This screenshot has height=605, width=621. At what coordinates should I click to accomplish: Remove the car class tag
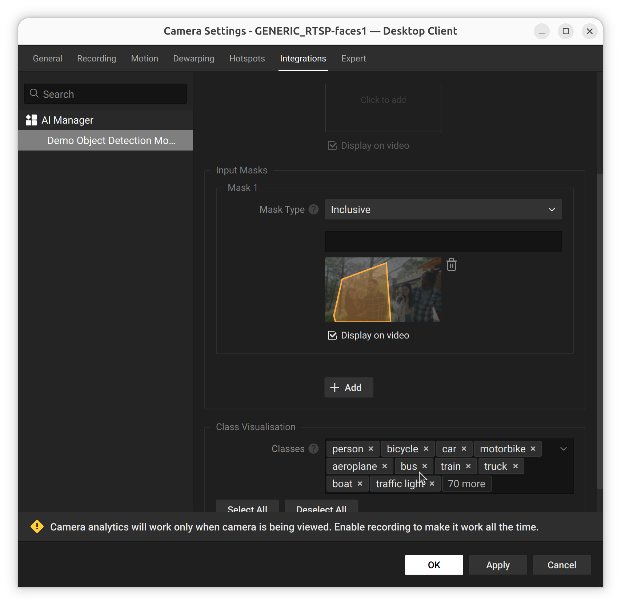[x=464, y=449]
